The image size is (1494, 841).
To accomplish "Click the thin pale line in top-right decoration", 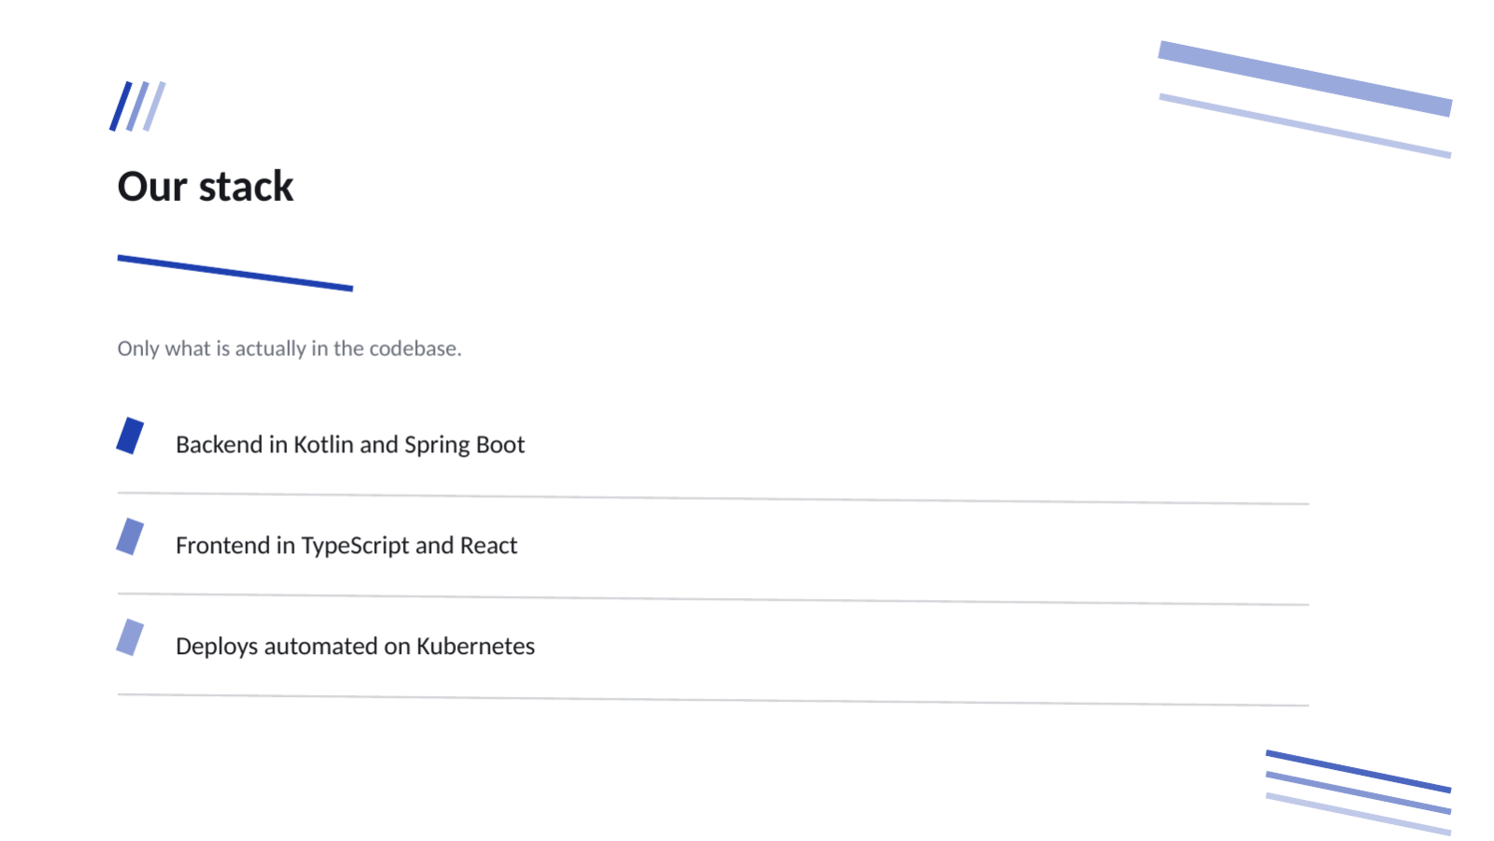I will pos(1305,125).
